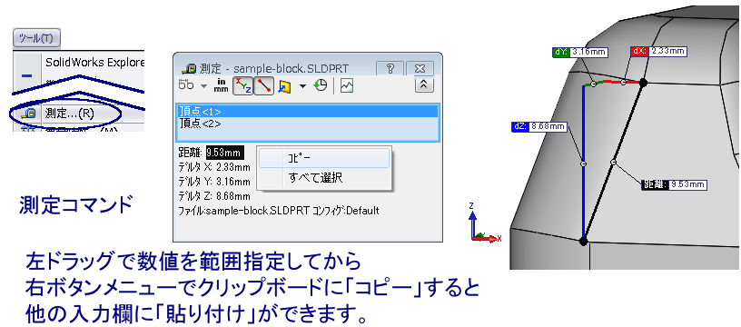Screen dimensions: 741x327
Task: Select SolidWorks Explorer menu entry
Action: [94, 63]
